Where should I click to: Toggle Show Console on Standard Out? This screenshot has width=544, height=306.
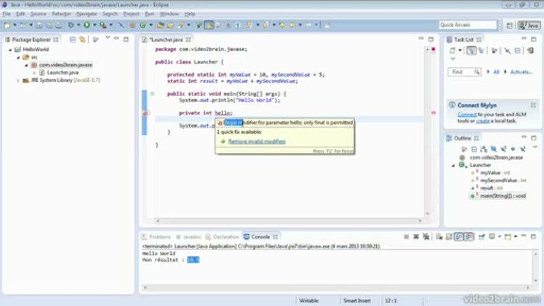point(459,237)
